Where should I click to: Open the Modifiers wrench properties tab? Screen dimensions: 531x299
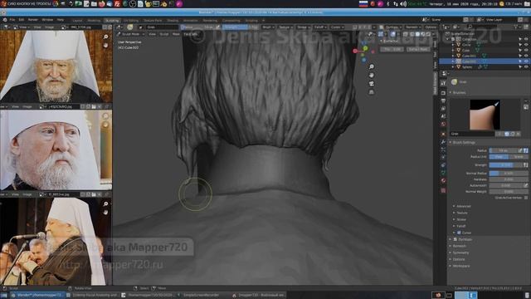tap(443, 142)
